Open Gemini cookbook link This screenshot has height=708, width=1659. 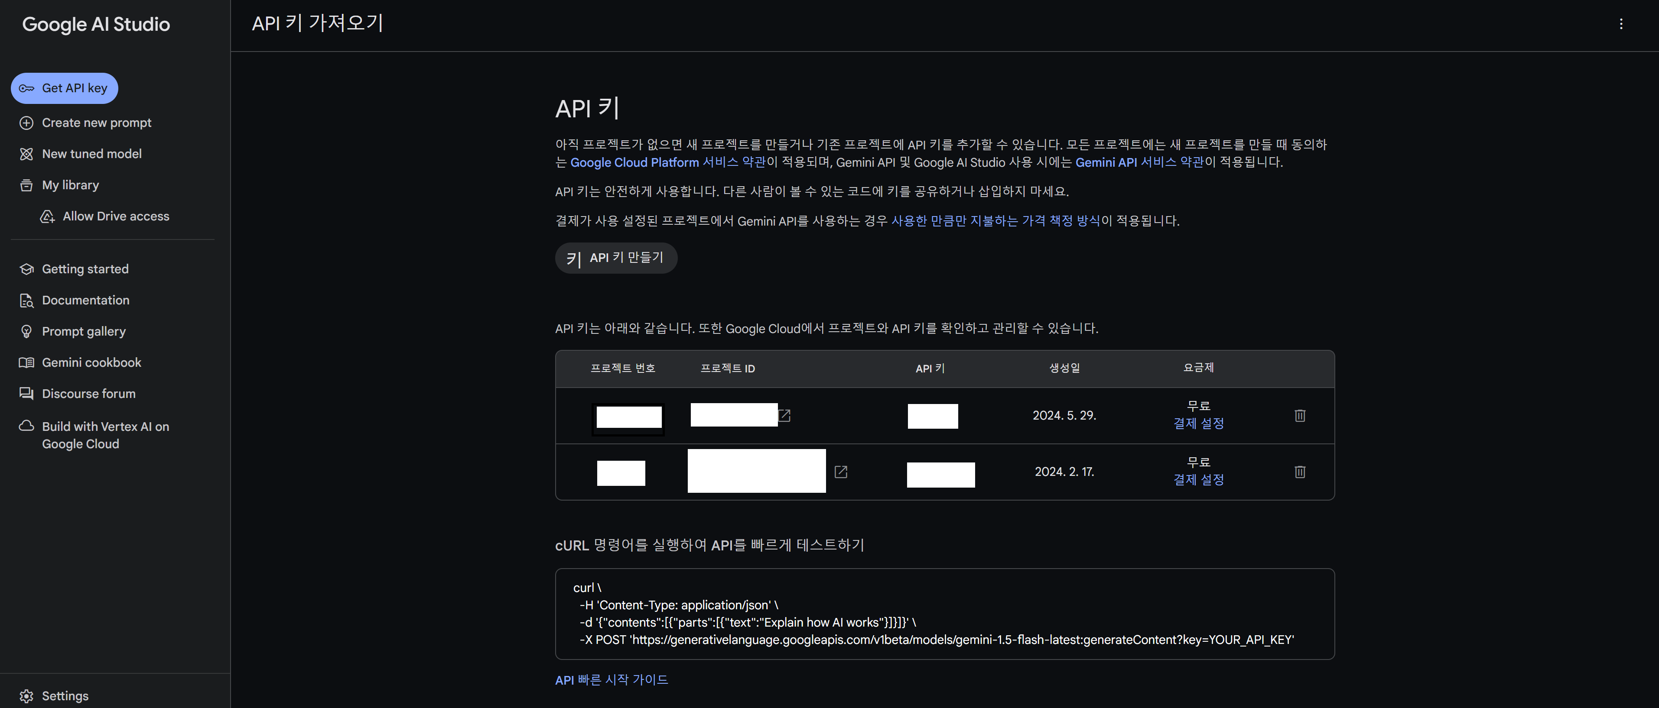coord(91,362)
